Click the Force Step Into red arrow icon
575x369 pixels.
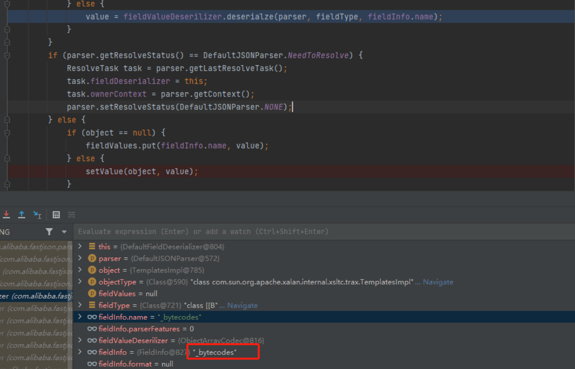pyautogui.click(x=6, y=215)
